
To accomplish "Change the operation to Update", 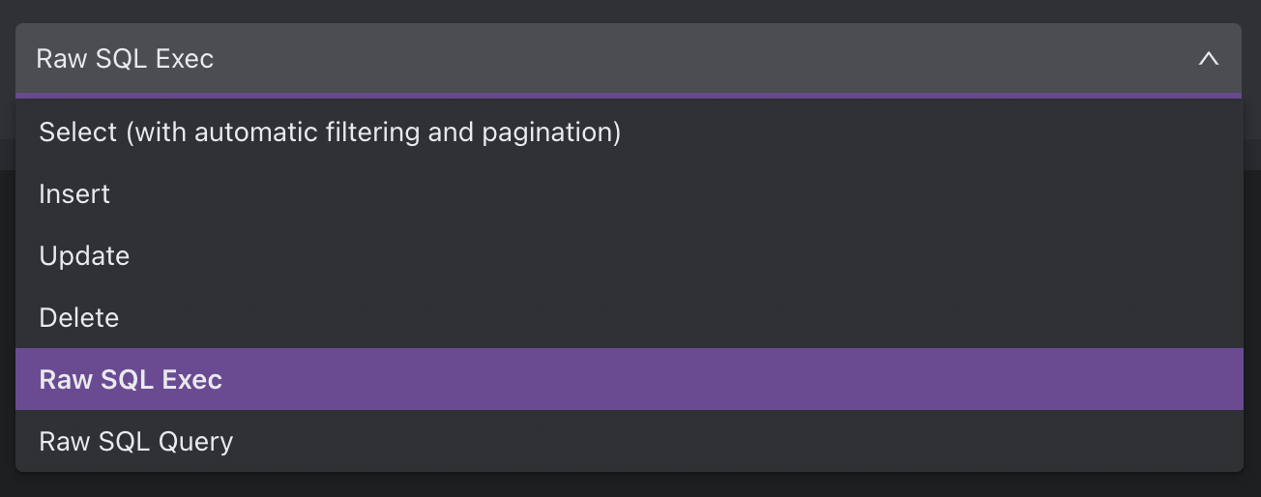I will click(629, 255).
